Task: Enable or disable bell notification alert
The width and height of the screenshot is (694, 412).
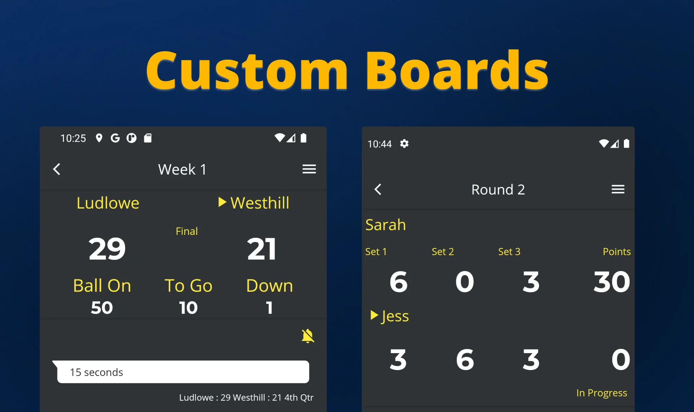Action: tap(308, 336)
